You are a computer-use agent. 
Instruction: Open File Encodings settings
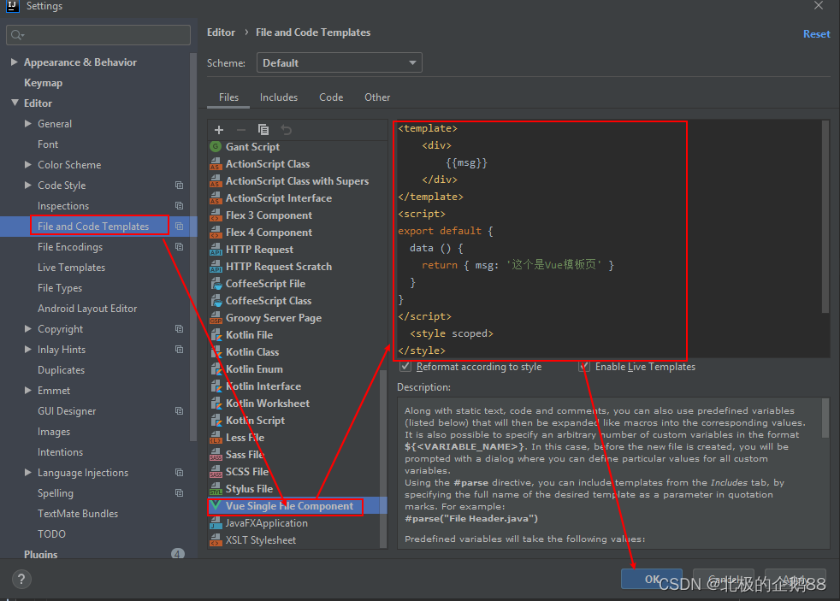point(70,247)
